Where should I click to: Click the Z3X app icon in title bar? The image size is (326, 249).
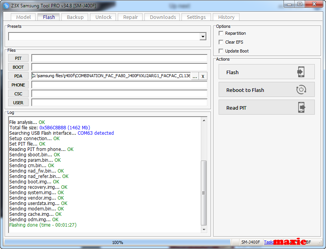tap(6, 6)
